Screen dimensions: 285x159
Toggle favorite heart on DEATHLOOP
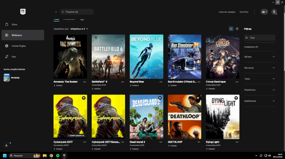[198, 98]
